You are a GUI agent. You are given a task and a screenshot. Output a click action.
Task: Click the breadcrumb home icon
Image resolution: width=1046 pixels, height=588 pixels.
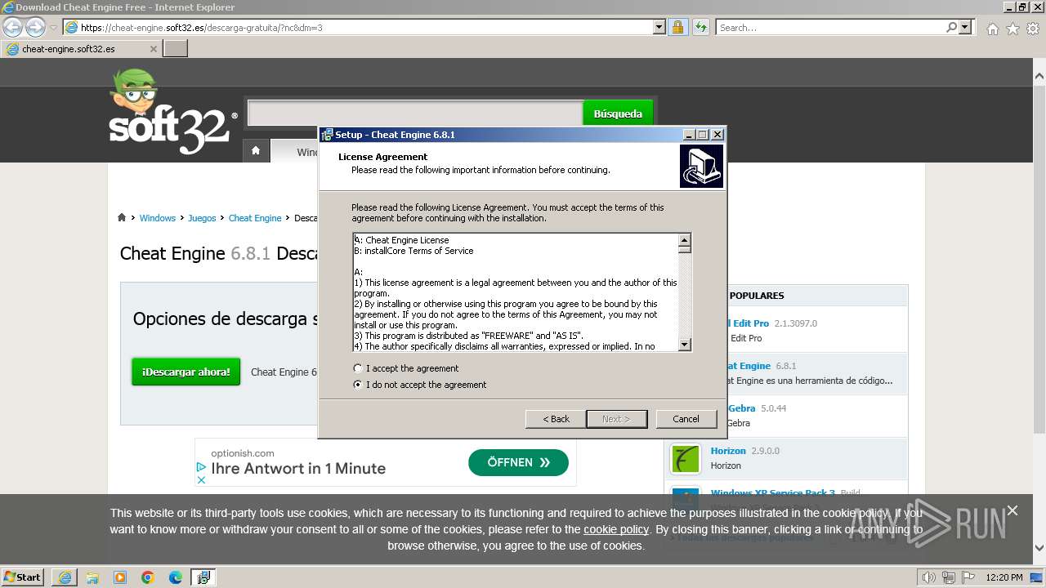pyautogui.click(x=122, y=217)
